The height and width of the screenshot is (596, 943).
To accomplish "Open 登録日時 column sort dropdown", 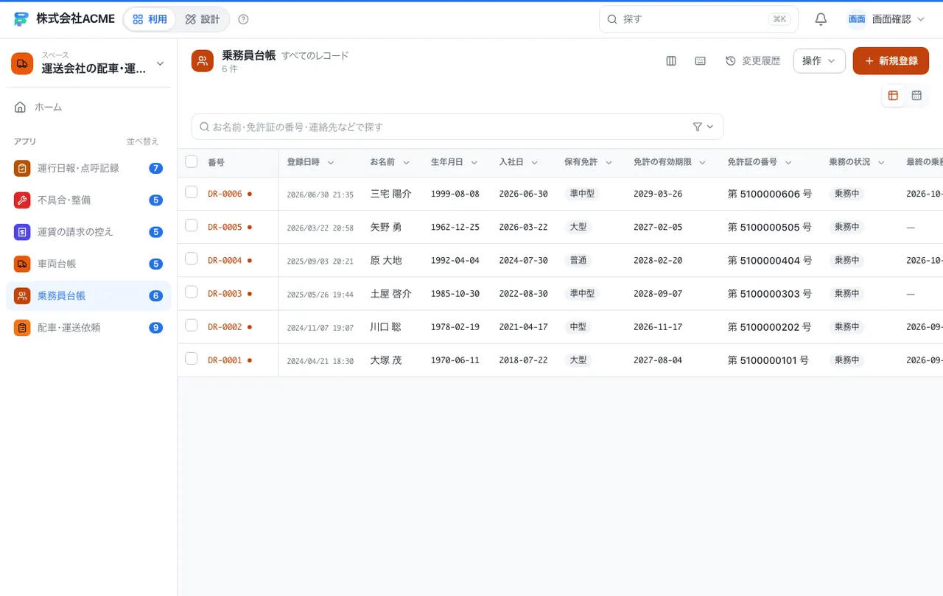I will pyautogui.click(x=331, y=162).
